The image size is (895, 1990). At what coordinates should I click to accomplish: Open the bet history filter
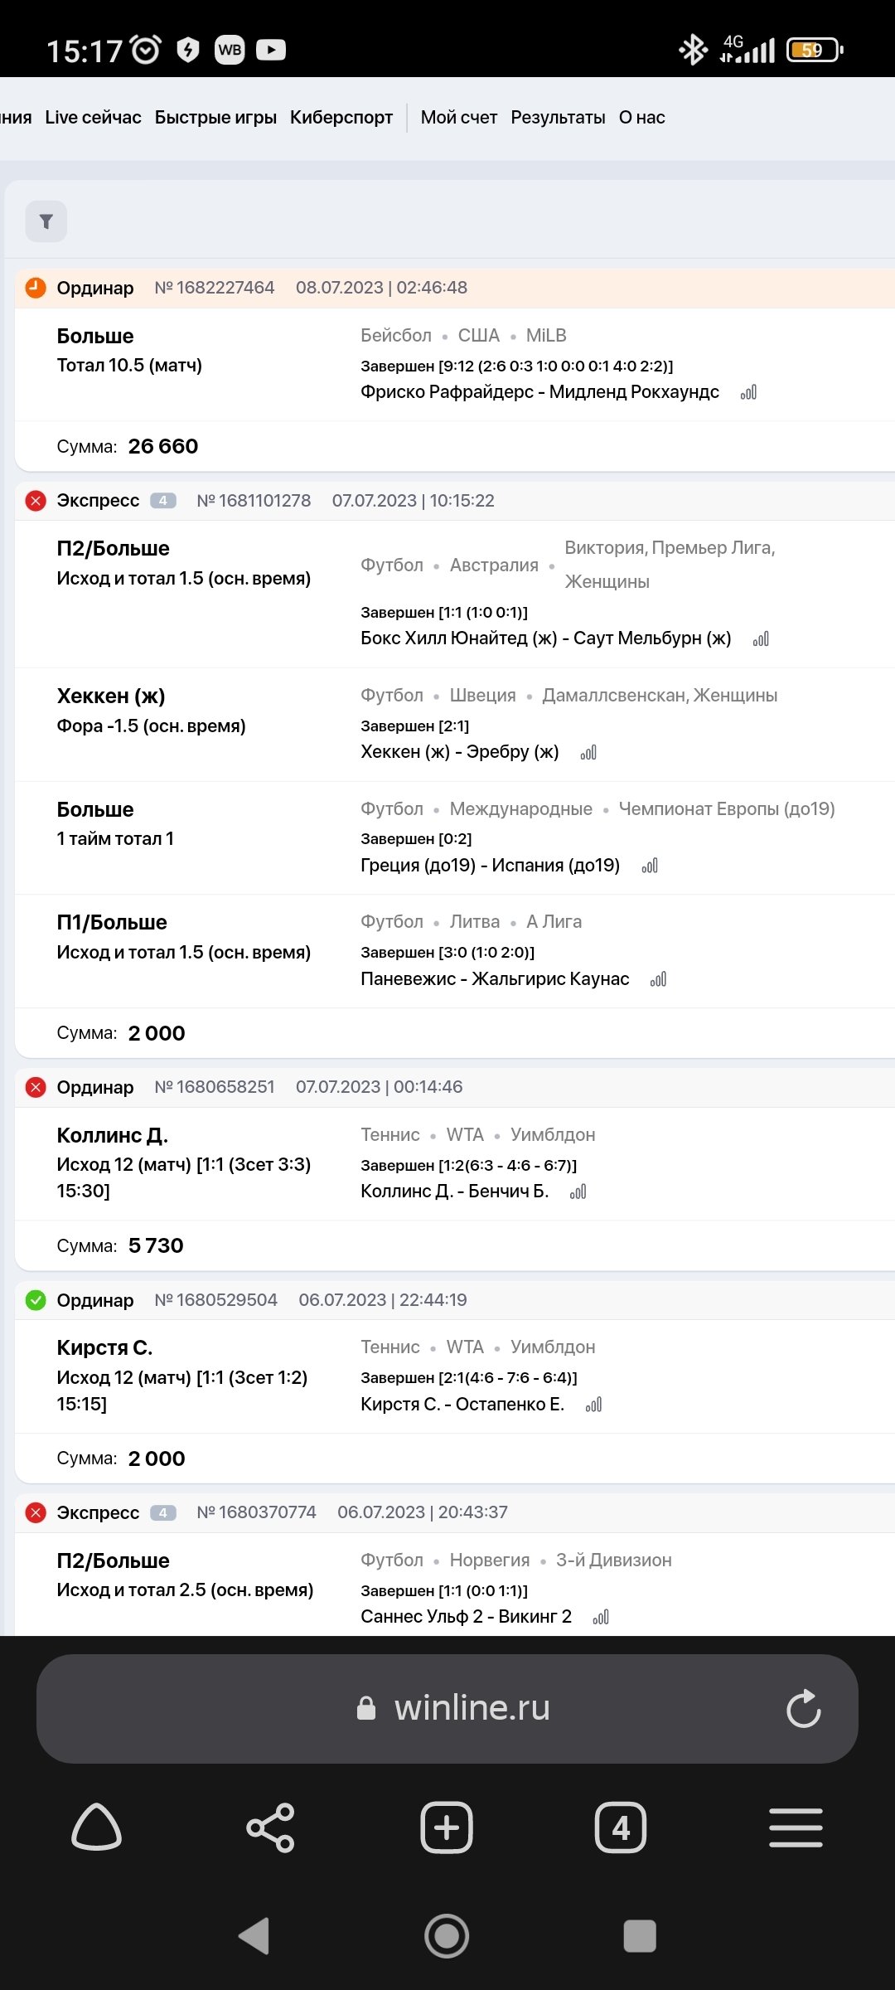point(46,221)
